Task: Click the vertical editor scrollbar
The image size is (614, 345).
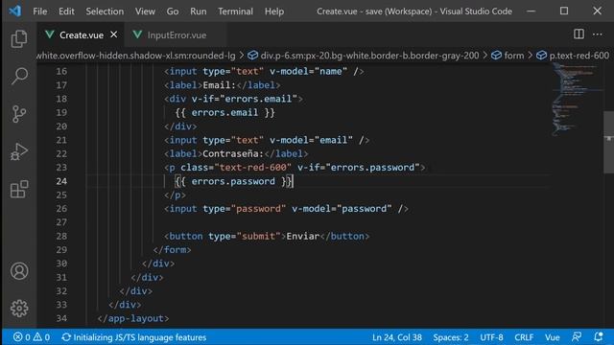Action: [608, 142]
